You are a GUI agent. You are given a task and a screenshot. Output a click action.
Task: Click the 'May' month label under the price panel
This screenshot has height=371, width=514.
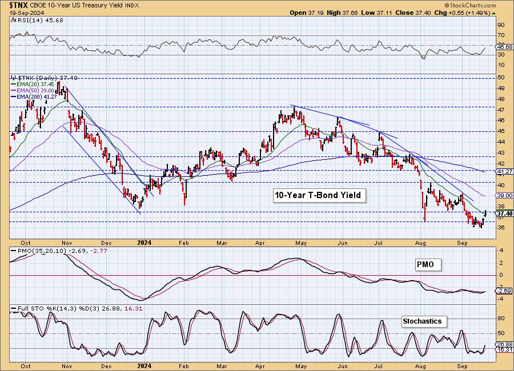coord(301,243)
